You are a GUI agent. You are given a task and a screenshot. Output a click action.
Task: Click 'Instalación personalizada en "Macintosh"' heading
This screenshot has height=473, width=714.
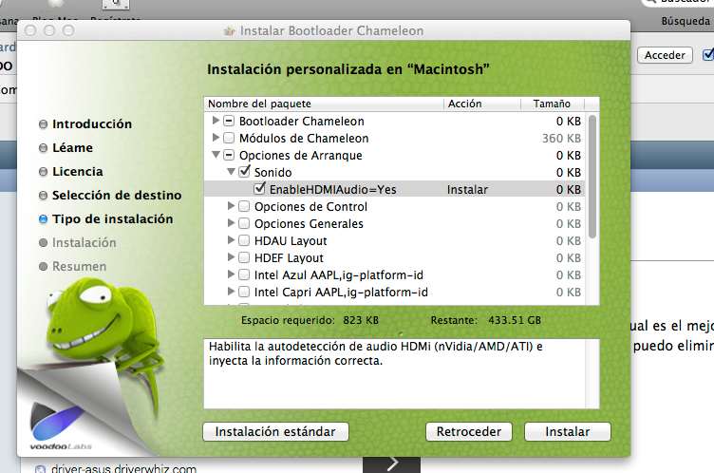point(348,69)
